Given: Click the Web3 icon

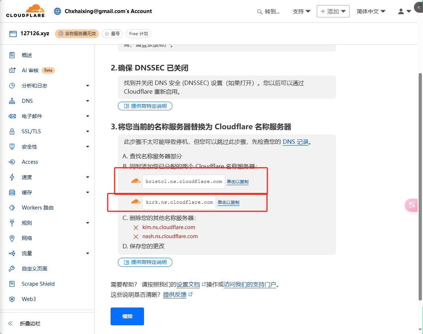Looking at the screenshot, I should point(12,299).
